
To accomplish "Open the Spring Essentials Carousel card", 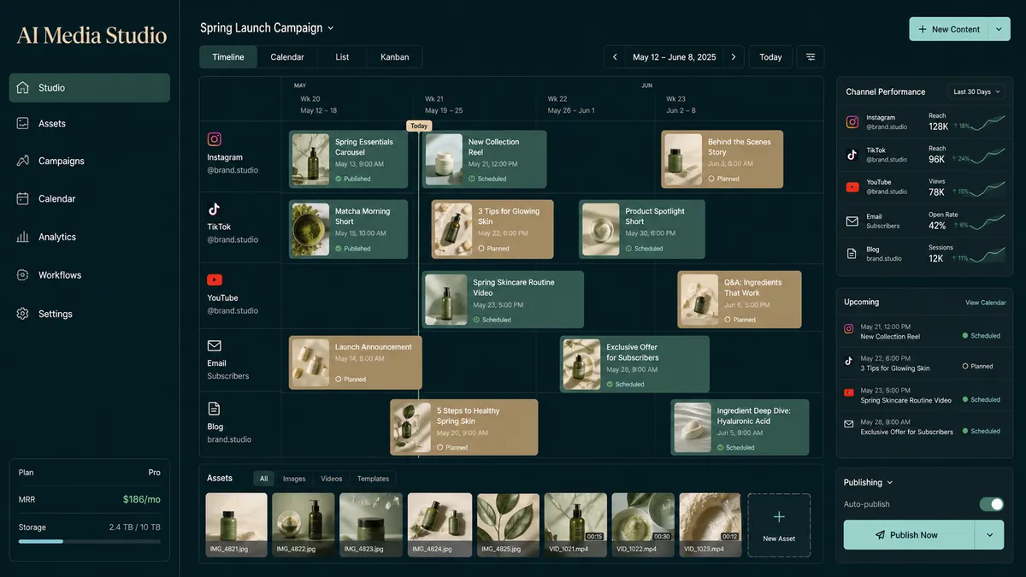I will coord(349,159).
